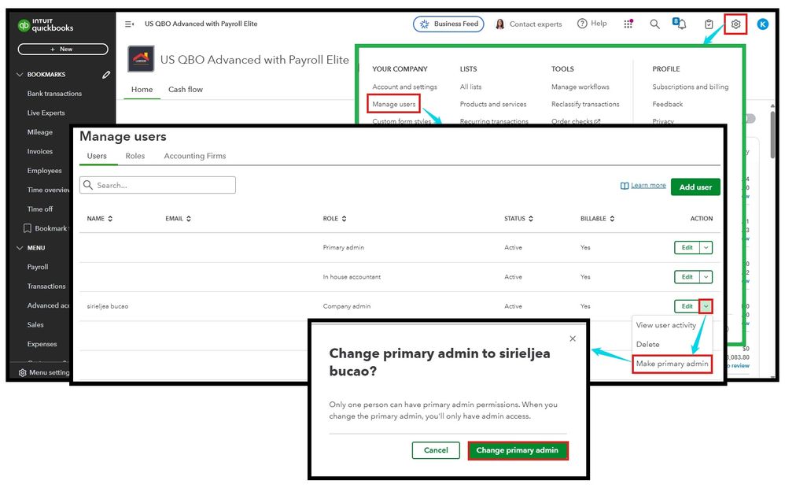Close the change primary admin dialog
Viewport: 785px width, 488px height.
tap(572, 338)
